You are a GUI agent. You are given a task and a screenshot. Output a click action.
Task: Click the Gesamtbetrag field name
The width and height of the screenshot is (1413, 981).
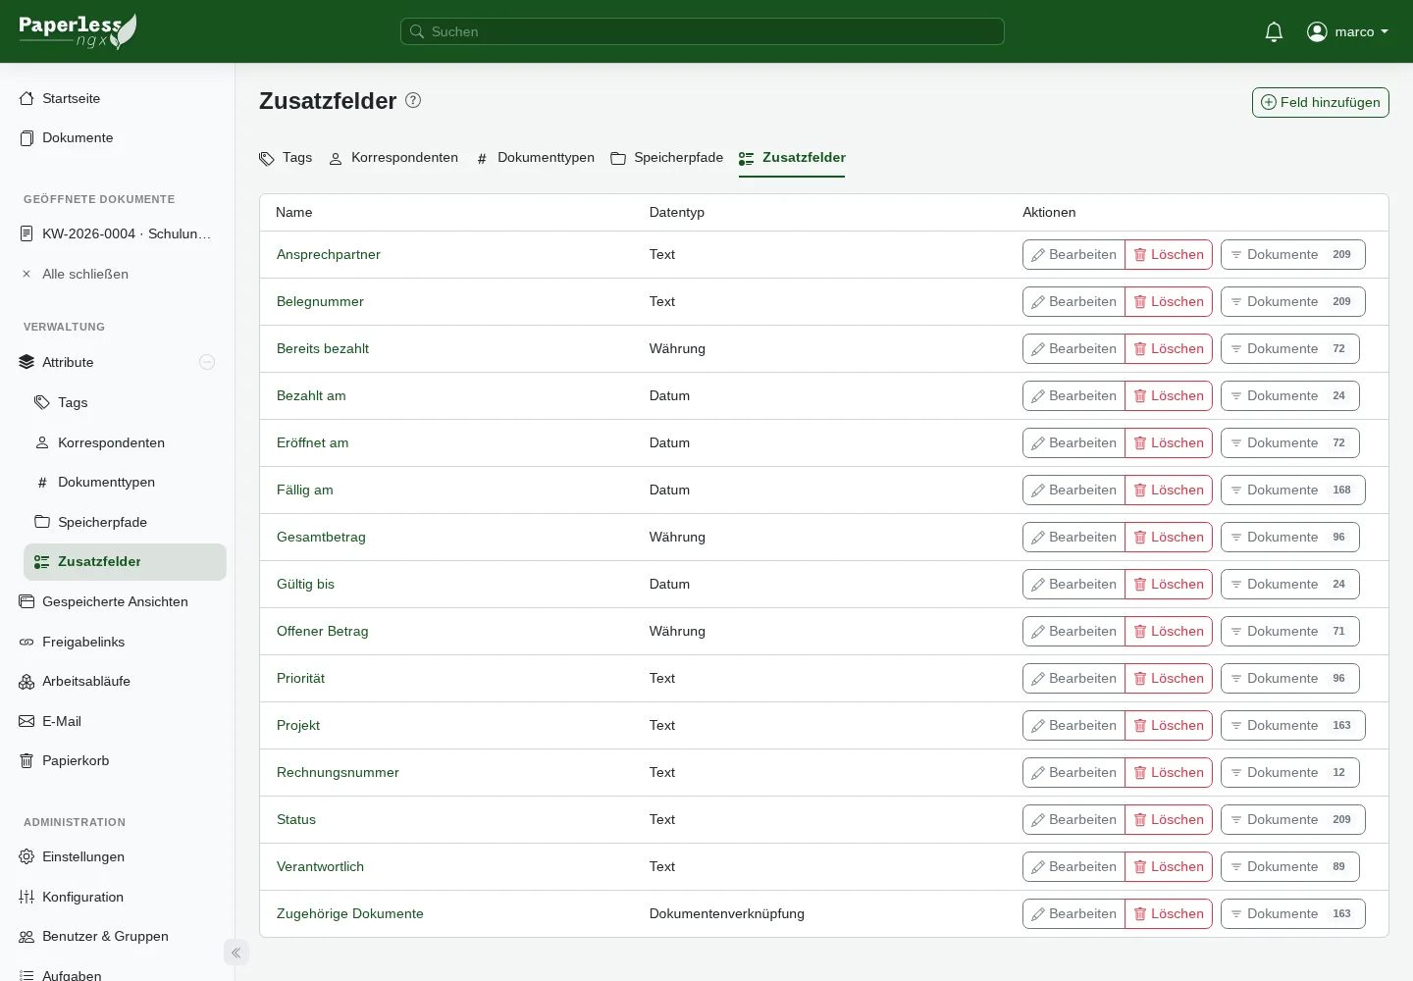tap(321, 537)
